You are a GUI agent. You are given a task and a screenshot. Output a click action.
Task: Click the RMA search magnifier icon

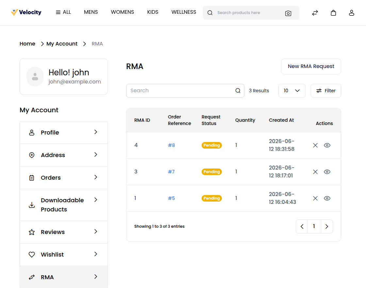point(238,91)
